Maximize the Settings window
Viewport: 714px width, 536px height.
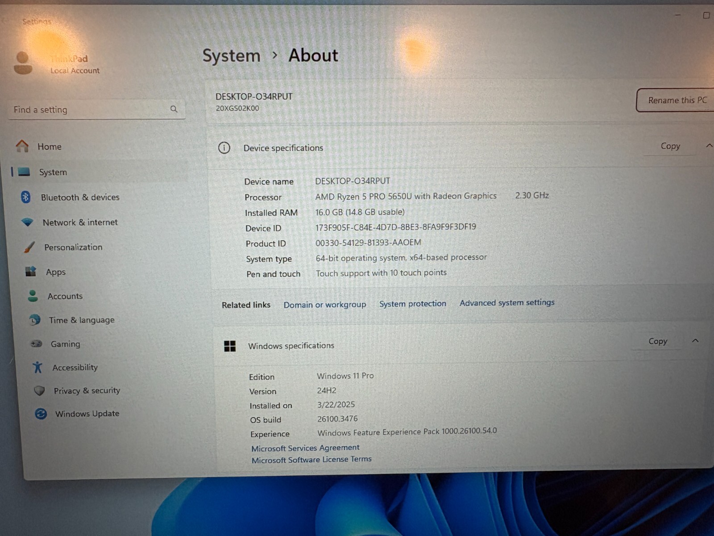coord(706,15)
